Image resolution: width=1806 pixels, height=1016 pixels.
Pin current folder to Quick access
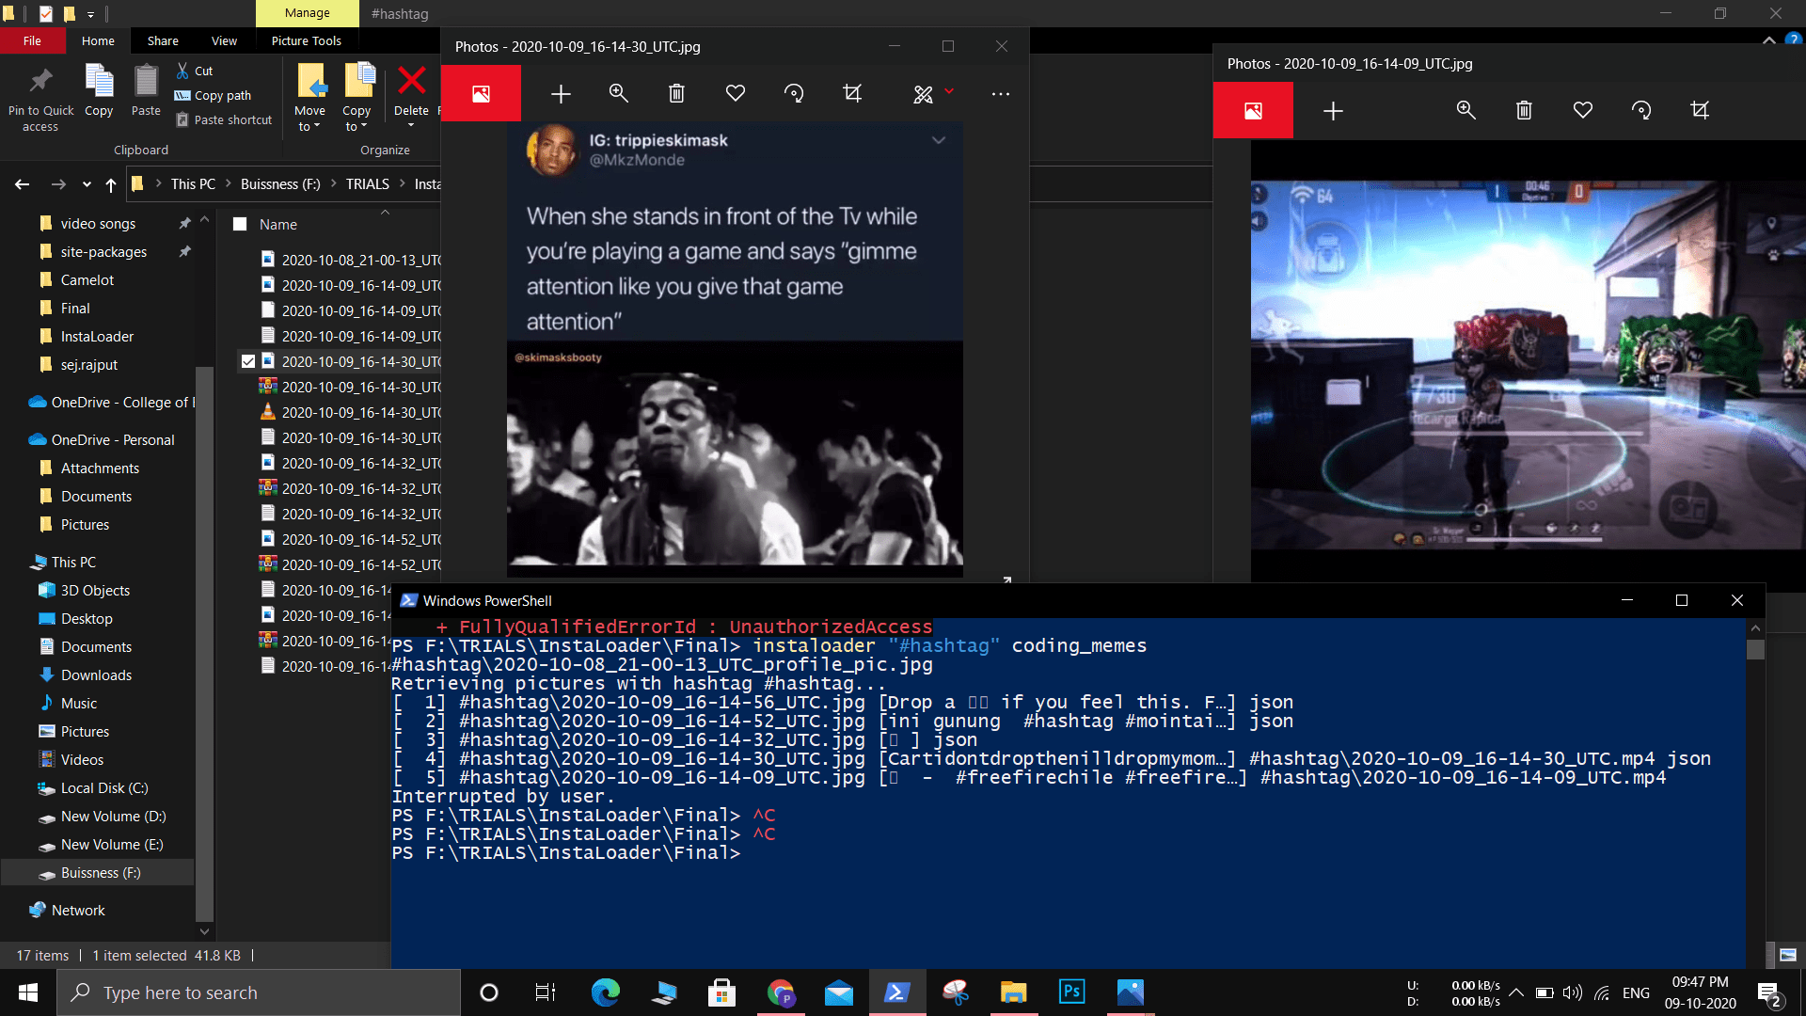[40, 94]
